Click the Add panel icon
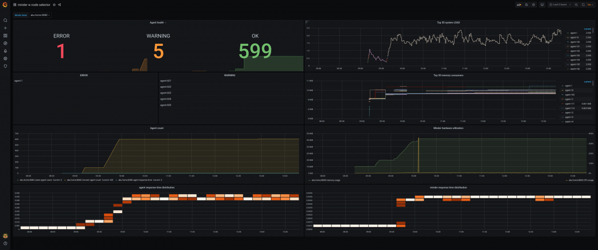This screenshot has width=598, height=250. coord(519,4)
